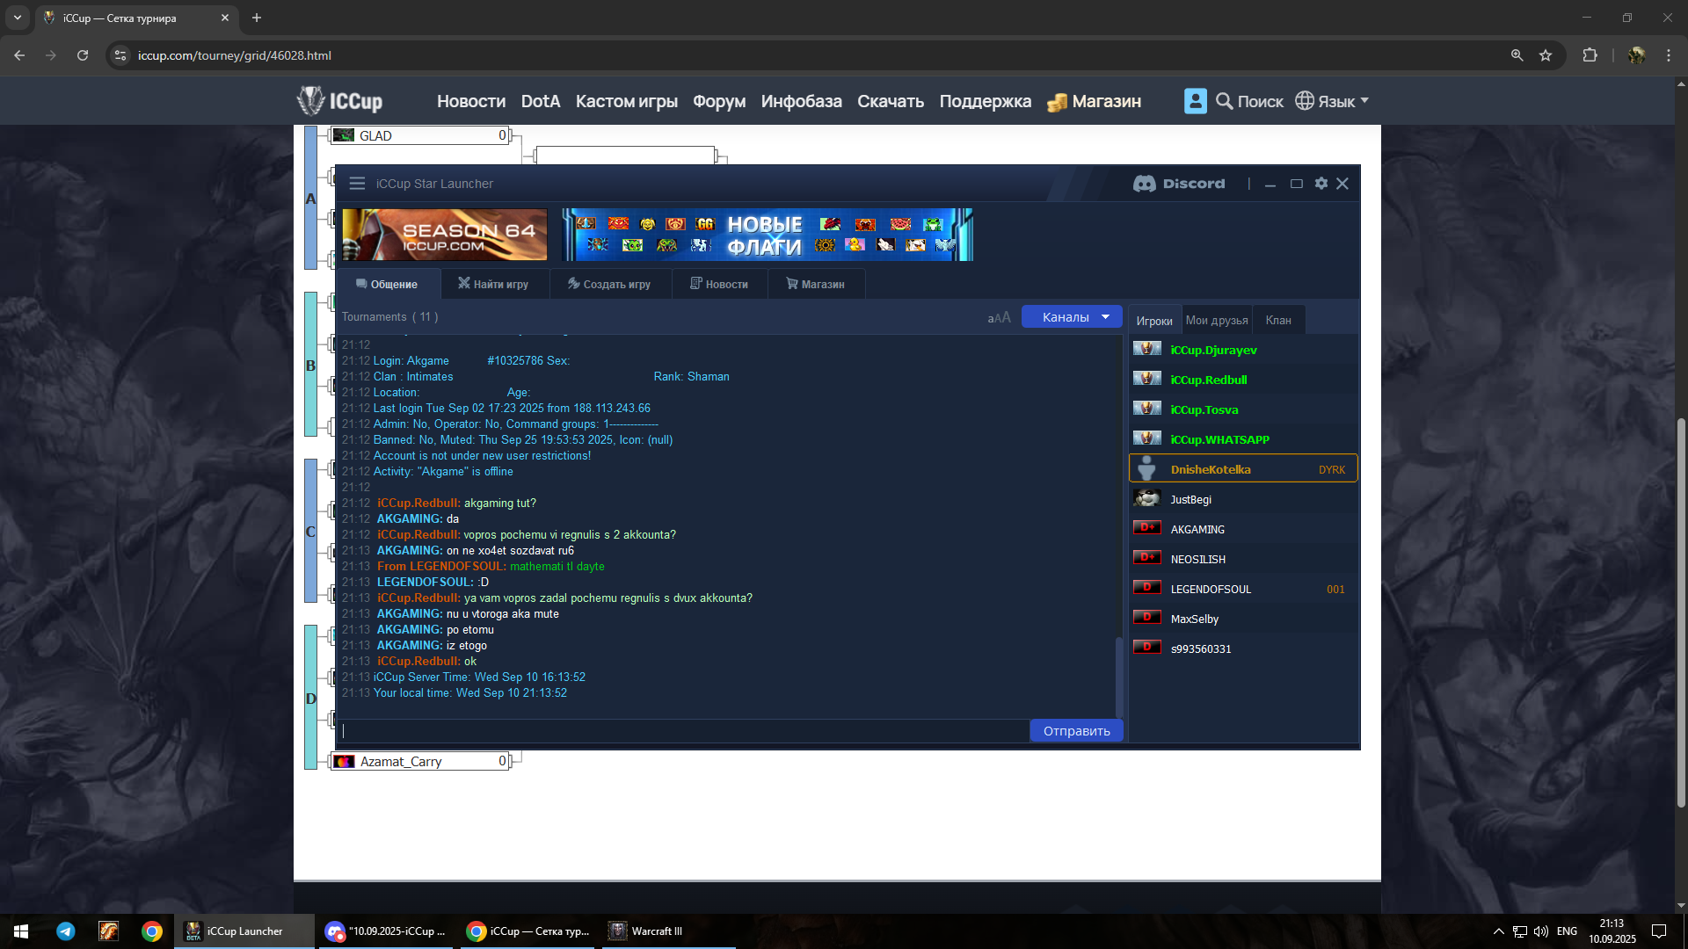The height and width of the screenshot is (949, 1688).
Task: Click the Отправить send button
Action: [x=1076, y=731]
